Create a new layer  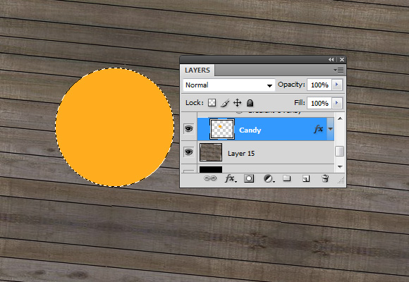coord(306,178)
